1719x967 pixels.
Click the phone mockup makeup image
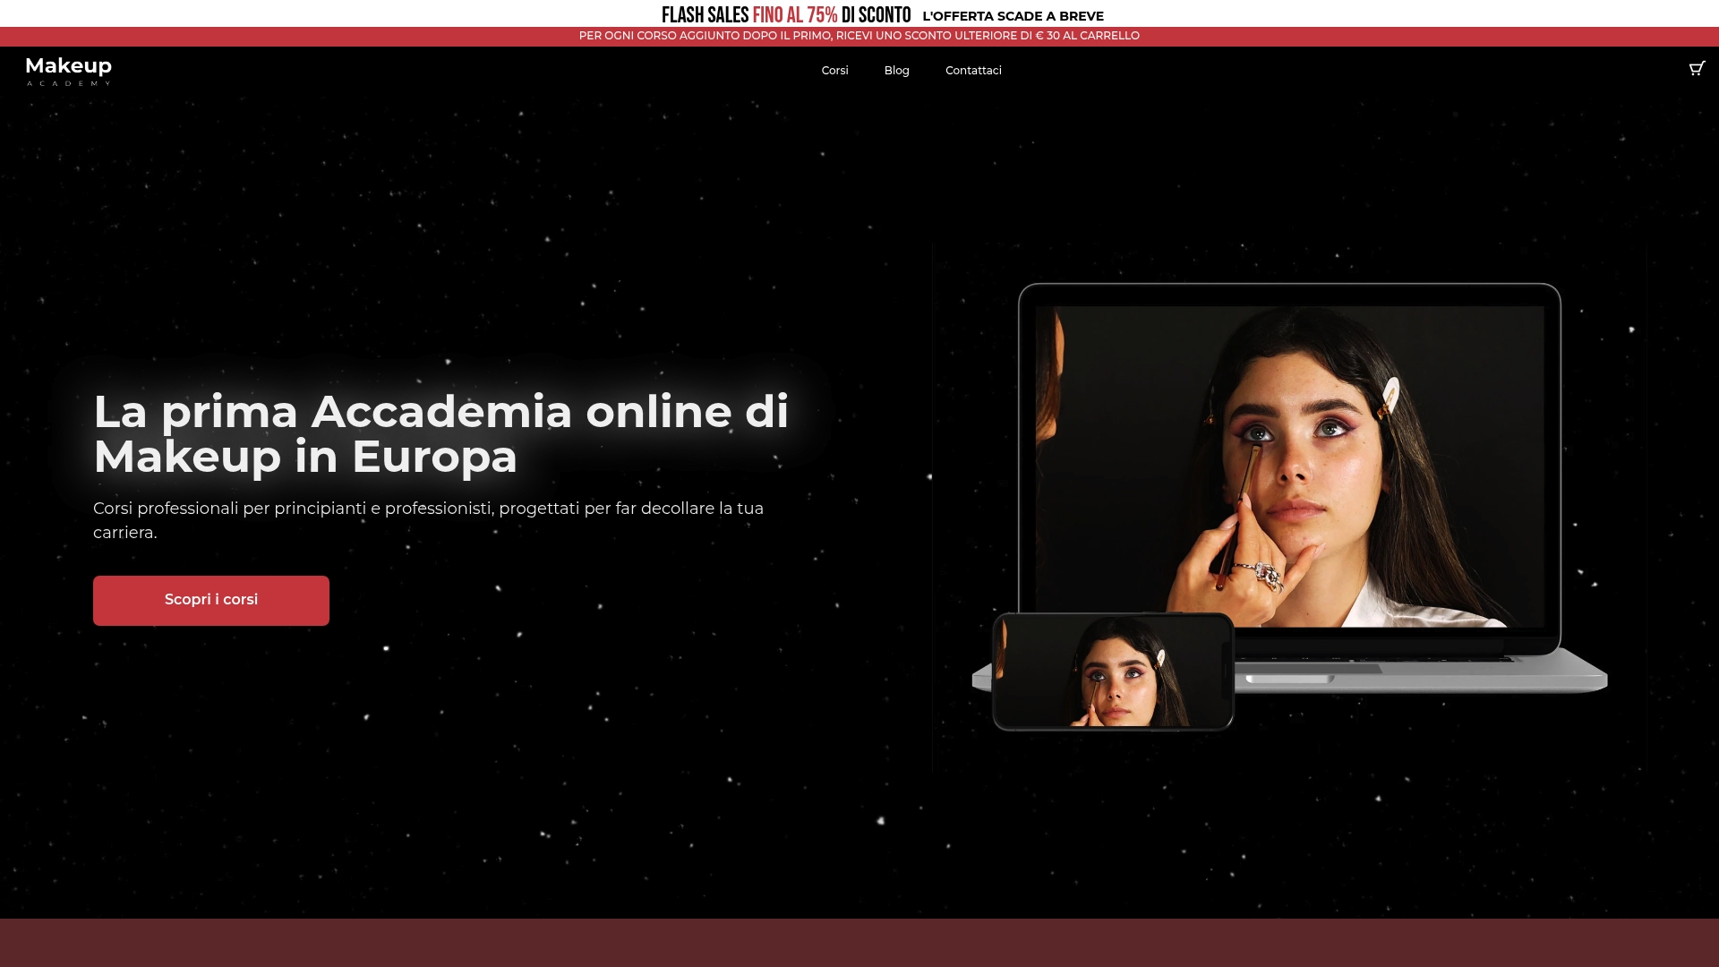coord(1113,672)
